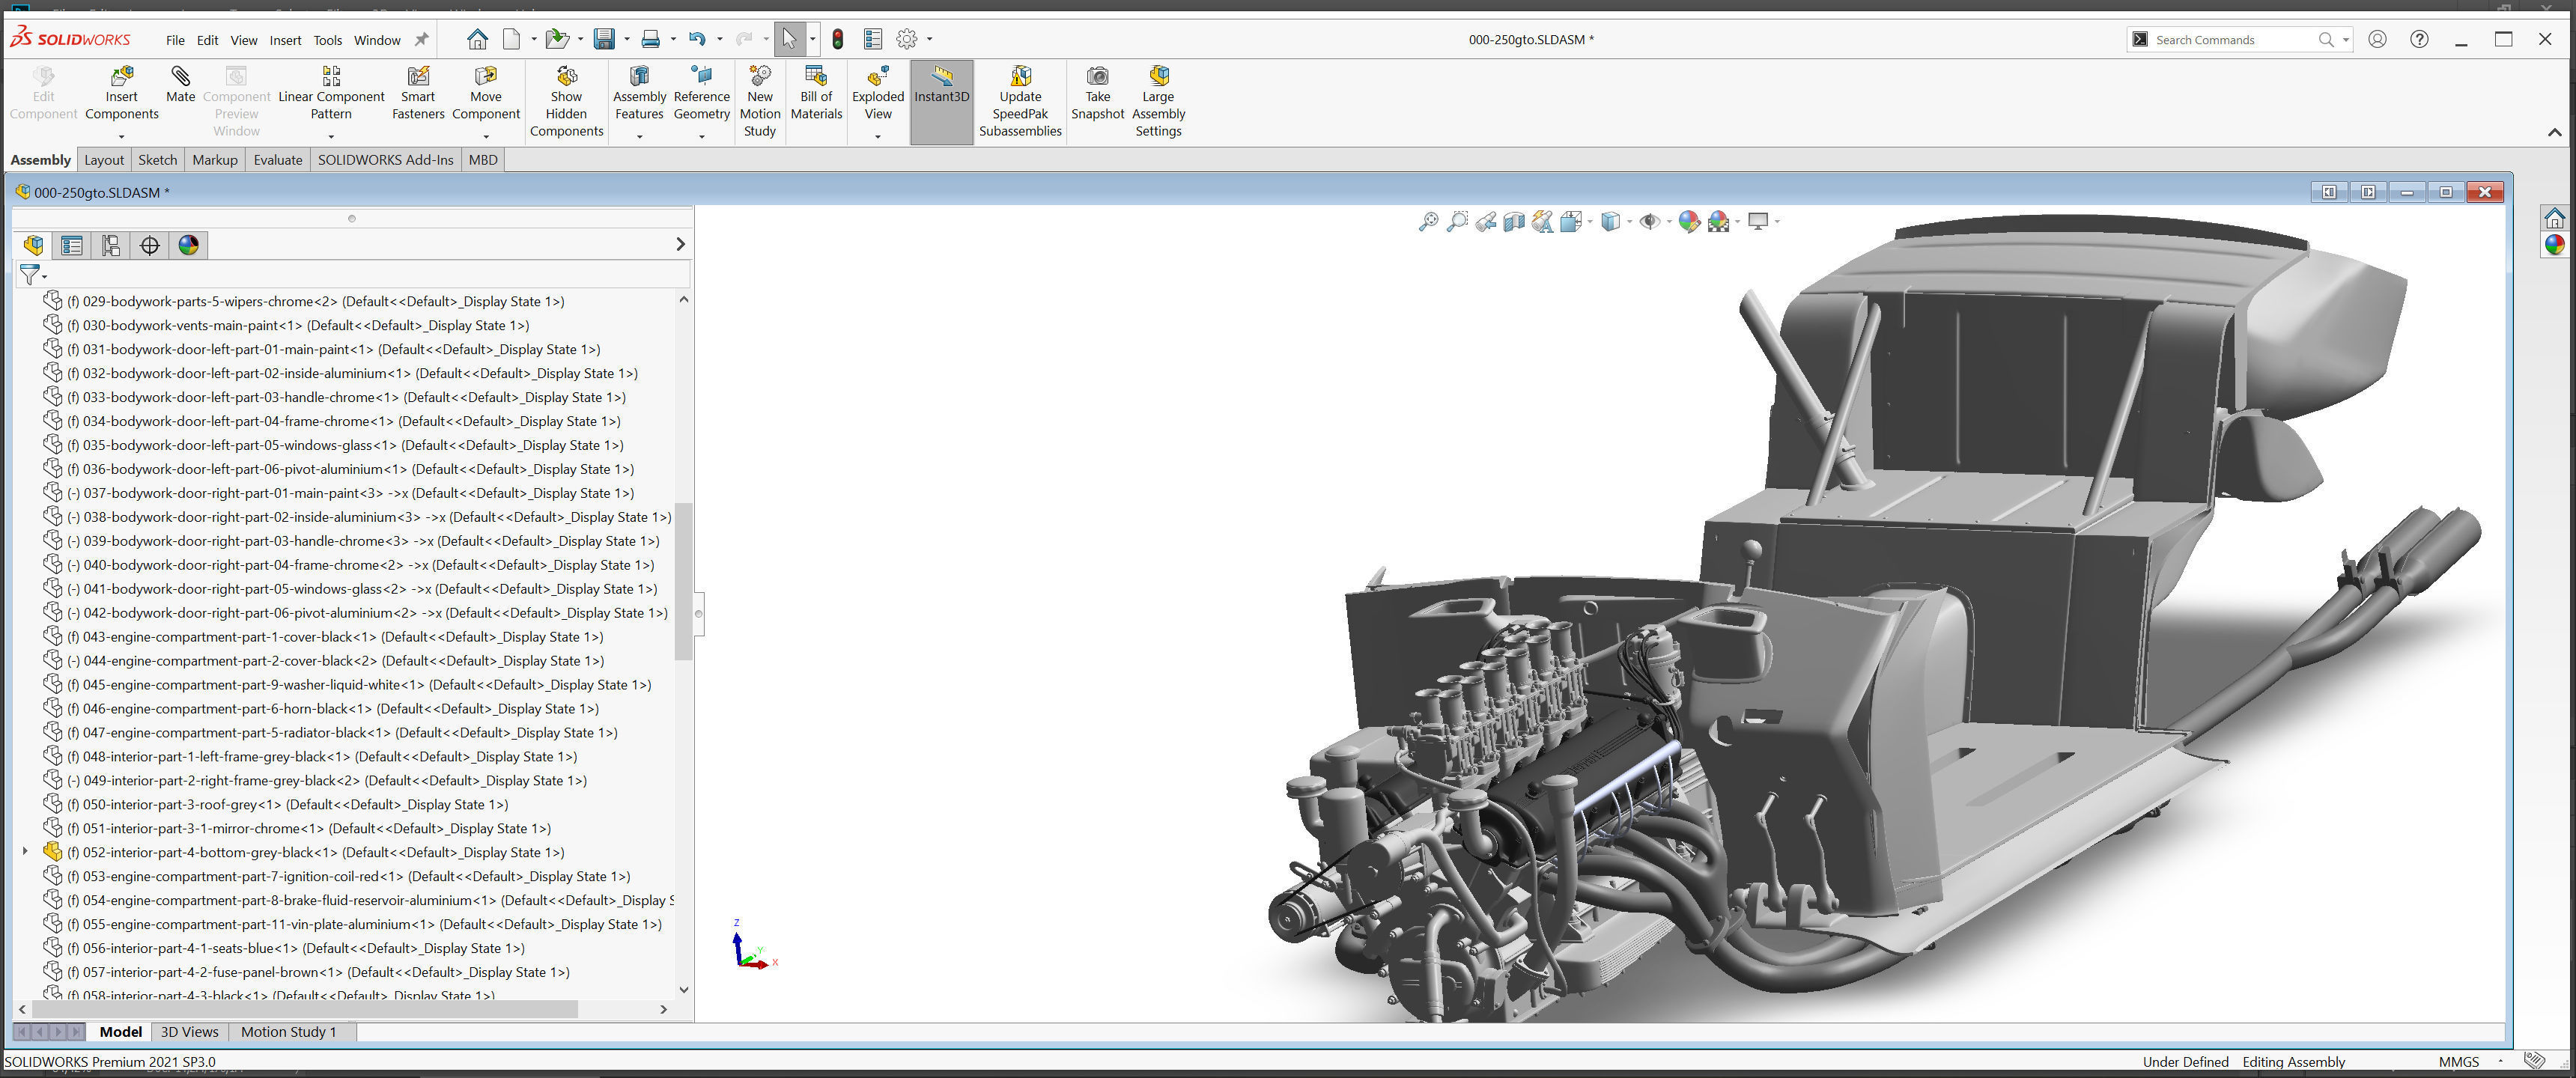Open DisplayManager color ball tab
2576x1078 pixels.
coord(188,245)
